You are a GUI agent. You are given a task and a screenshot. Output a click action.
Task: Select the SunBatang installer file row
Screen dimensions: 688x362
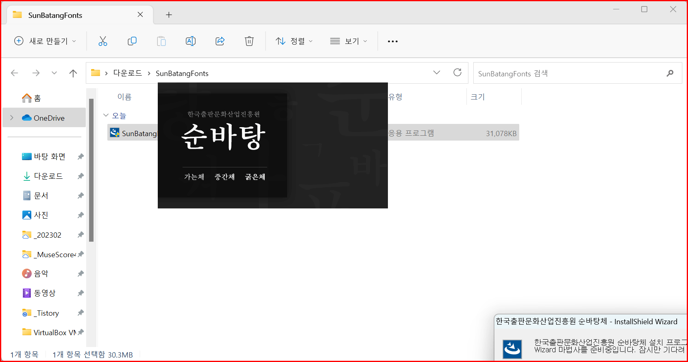coord(313,132)
